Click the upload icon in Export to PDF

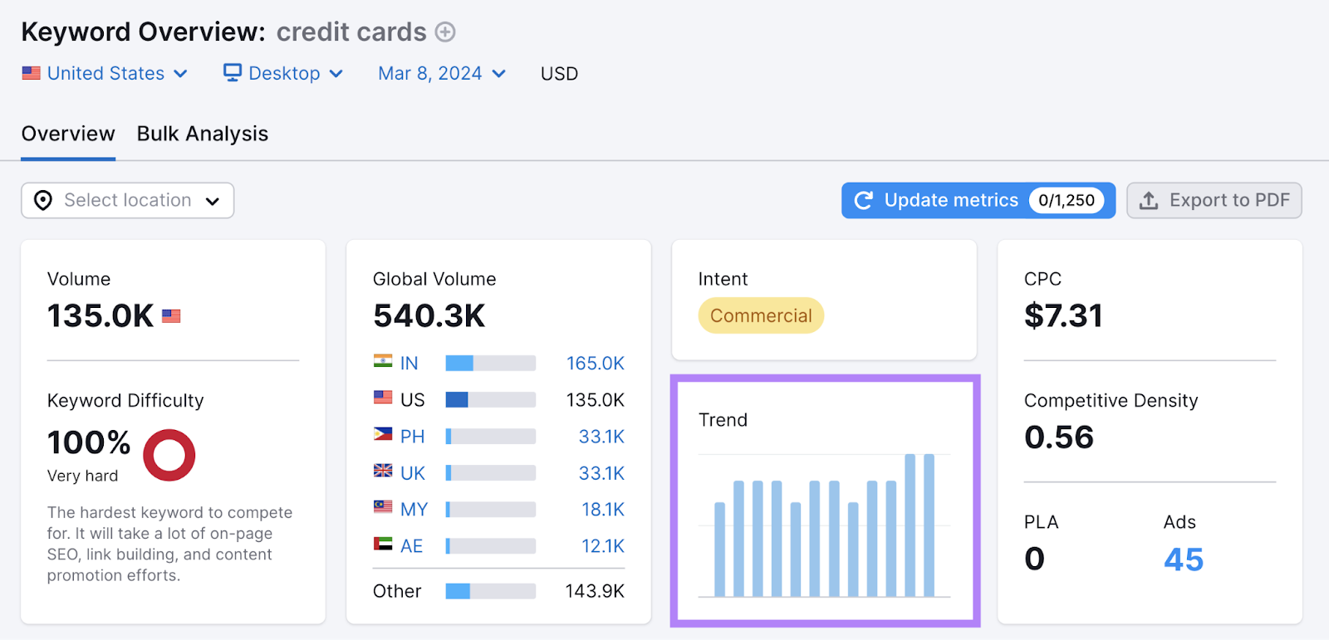(1149, 200)
